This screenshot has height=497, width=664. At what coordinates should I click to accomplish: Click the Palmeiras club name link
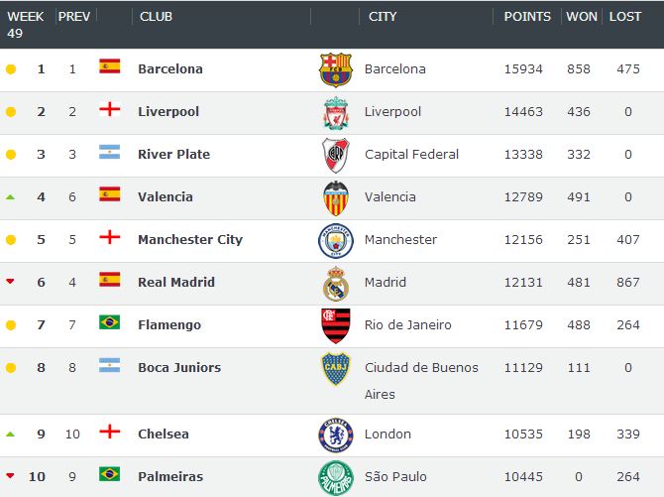pyautogui.click(x=170, y=476)
